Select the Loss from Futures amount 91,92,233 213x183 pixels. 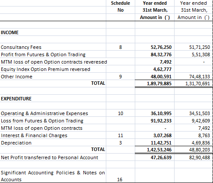click(155, 121)
